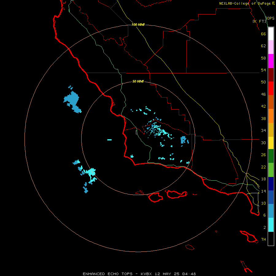This screenshot has width=276, height=276.
Task: Click the 30 value on legend scale
Action: point(263,143)
